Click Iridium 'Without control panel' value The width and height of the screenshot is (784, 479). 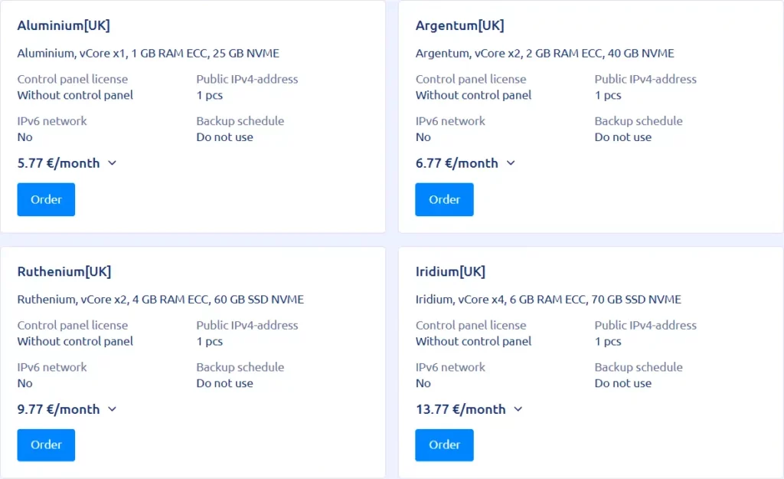(472, 341)
